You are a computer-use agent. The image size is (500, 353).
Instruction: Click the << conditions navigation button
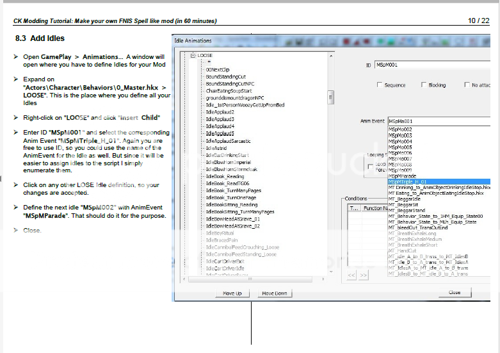point(351,275)
